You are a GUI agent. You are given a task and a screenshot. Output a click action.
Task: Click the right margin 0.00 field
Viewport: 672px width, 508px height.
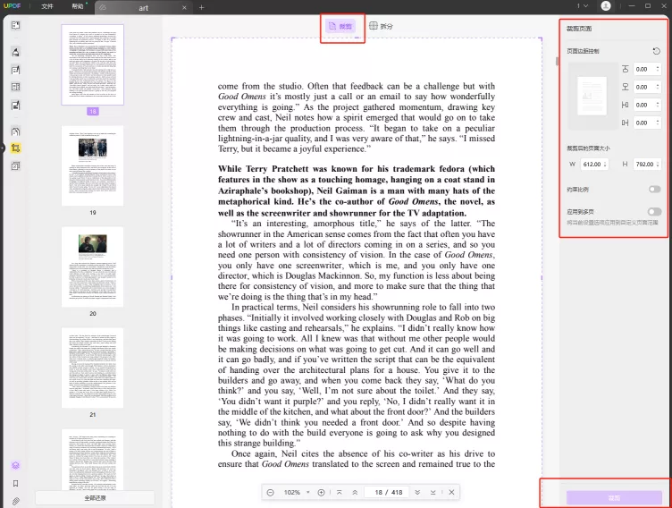[647, 123]
